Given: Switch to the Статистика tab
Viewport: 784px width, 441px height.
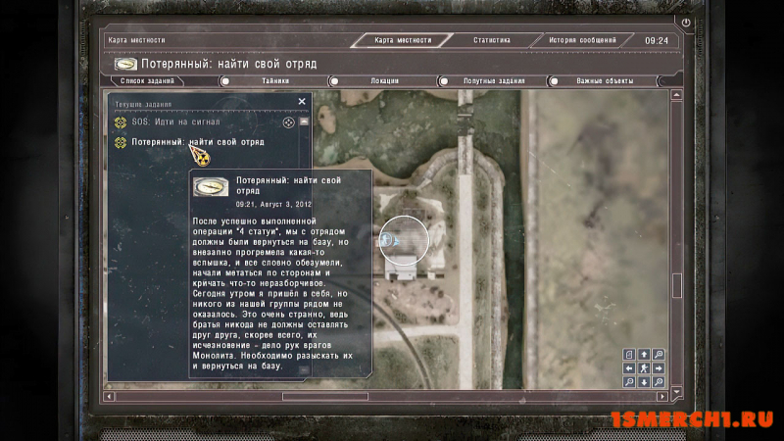Looking at the screenshot, I should (492, 40).
